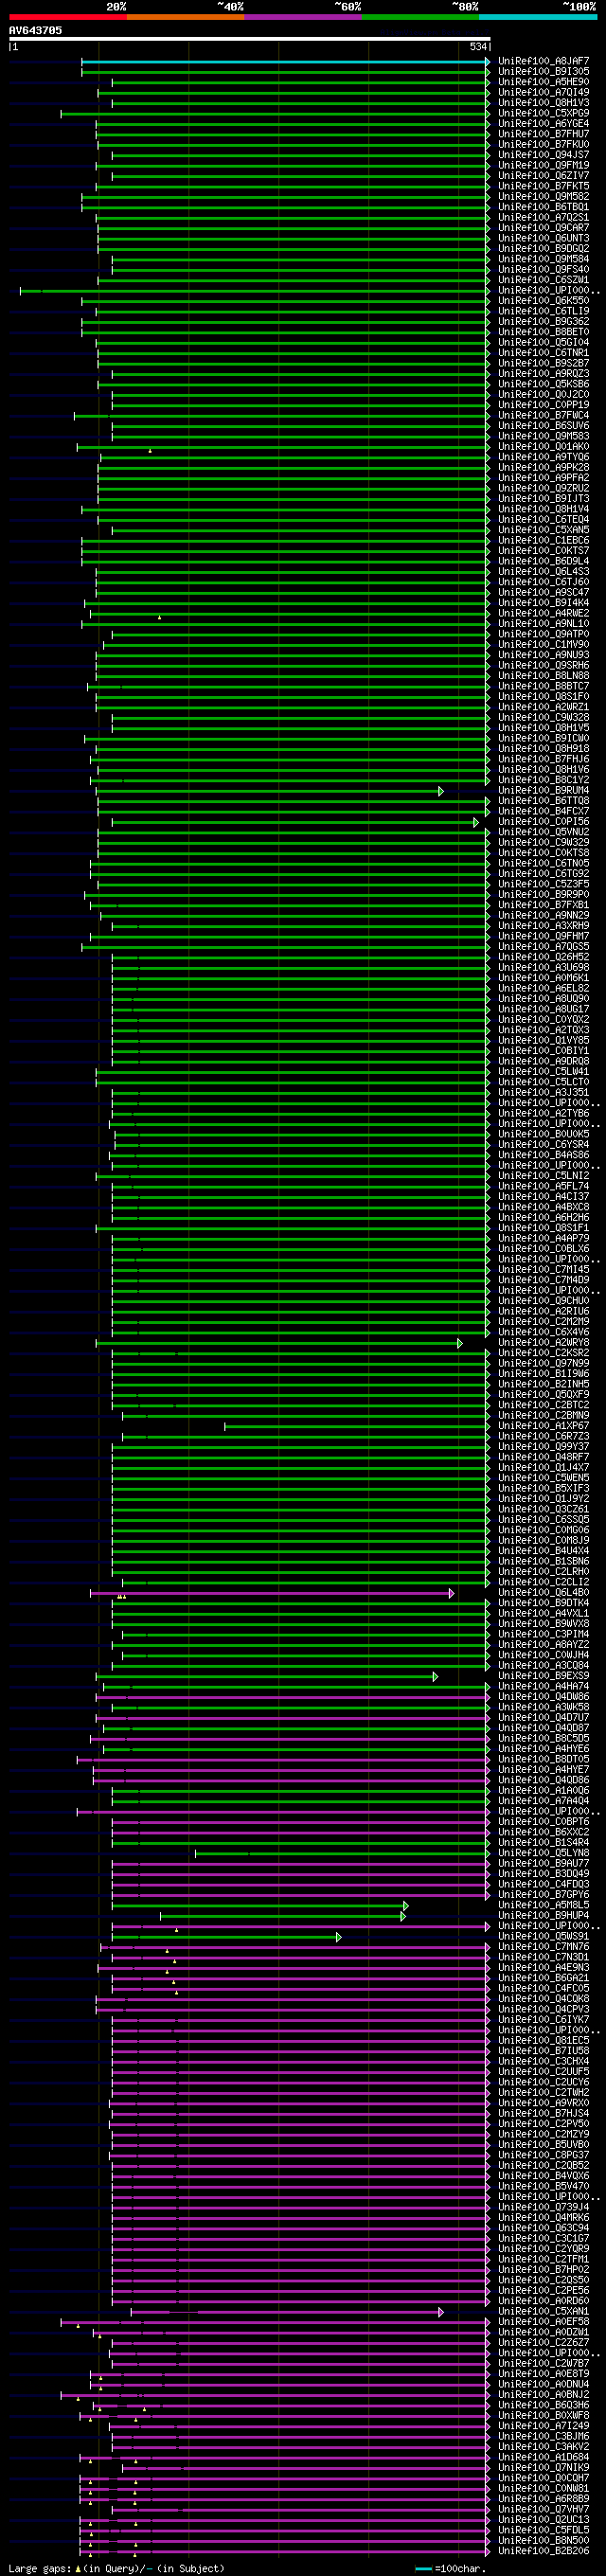
Task: Click the cyan ~100% identity color bar
Action: [538, 17]
